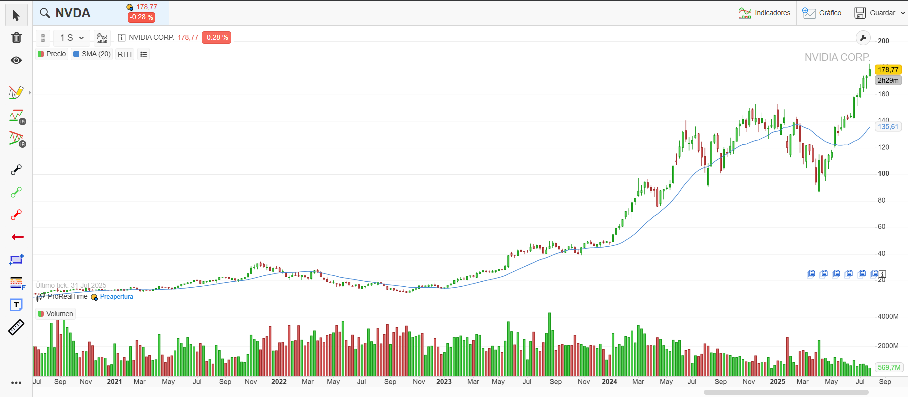Click the trash delete-drawings icon
This screenshot has height=397, width=908.
coord(16,38)
